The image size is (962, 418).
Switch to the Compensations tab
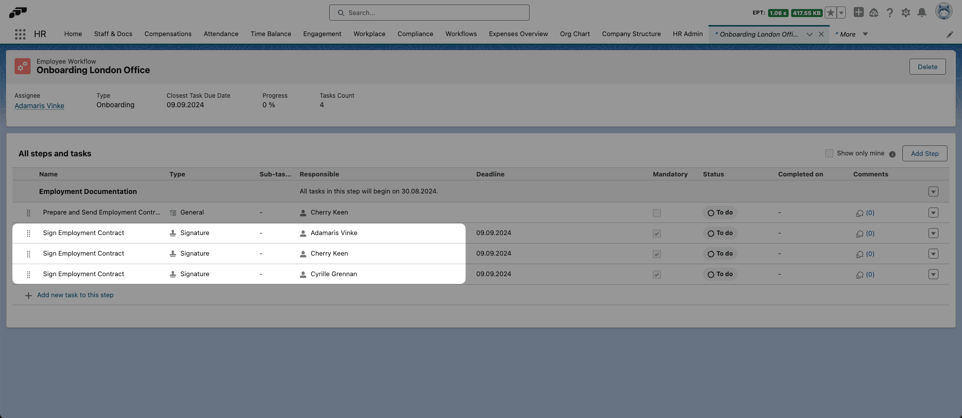[x=168, y=34]
